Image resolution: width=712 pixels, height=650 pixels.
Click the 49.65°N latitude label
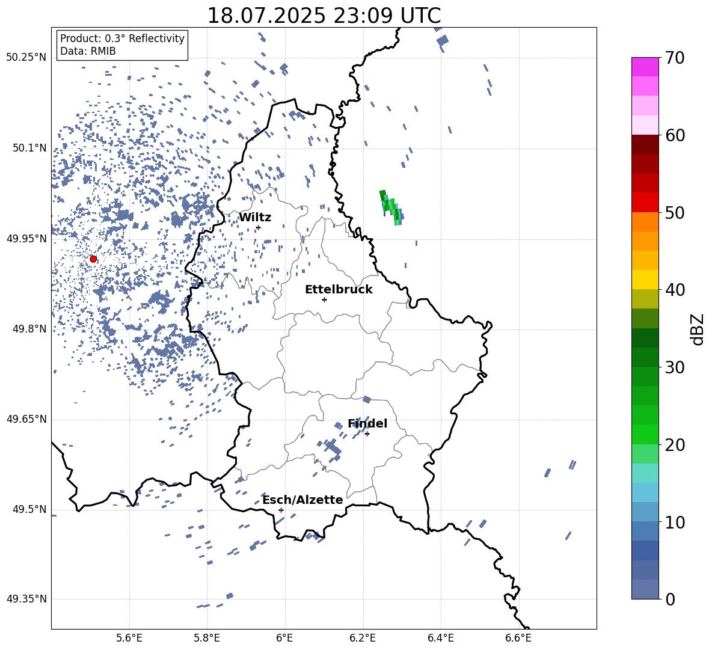point(26,419)
